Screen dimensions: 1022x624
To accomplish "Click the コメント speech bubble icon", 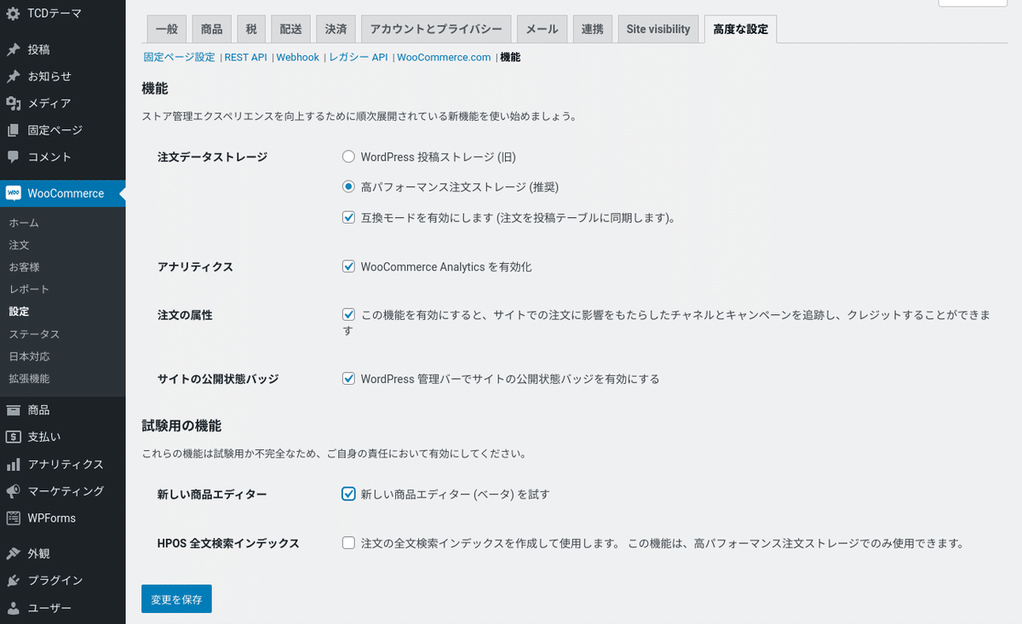I will tap(13, 157).
